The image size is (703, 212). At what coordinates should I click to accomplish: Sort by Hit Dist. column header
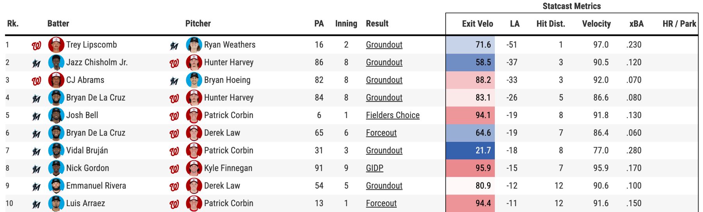point(551,24)
